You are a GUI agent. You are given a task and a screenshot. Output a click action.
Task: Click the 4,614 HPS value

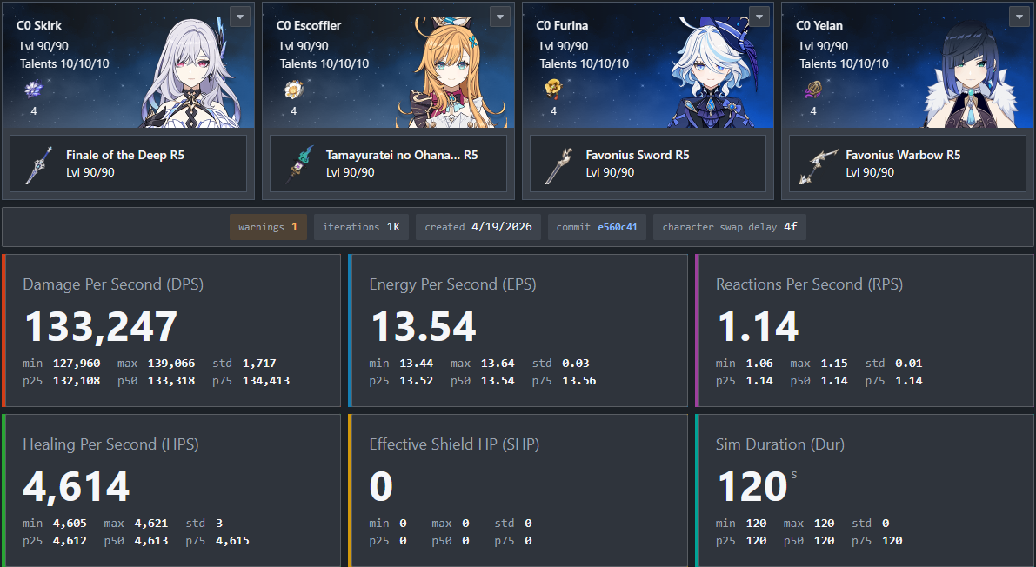point(77,487)
